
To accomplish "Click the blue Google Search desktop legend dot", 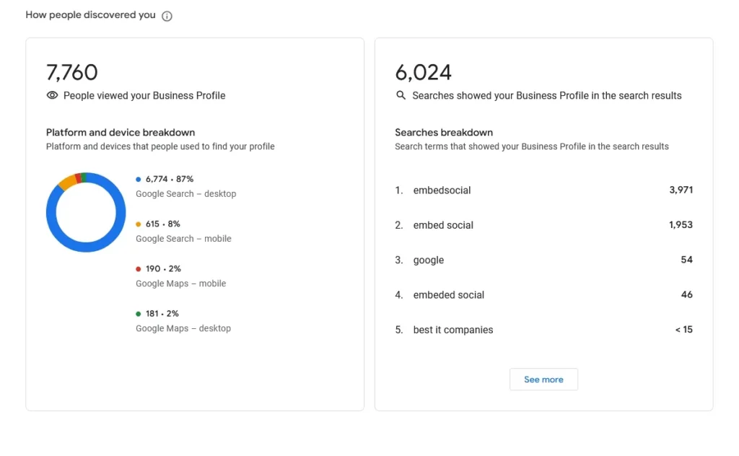I will (x=139, y=179).
